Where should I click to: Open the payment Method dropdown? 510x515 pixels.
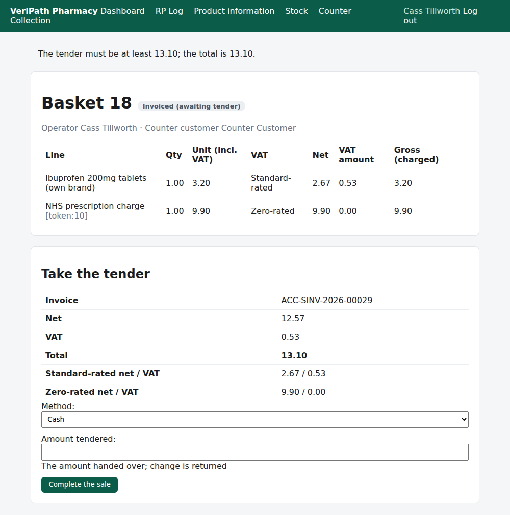click(x=255, y=419)
